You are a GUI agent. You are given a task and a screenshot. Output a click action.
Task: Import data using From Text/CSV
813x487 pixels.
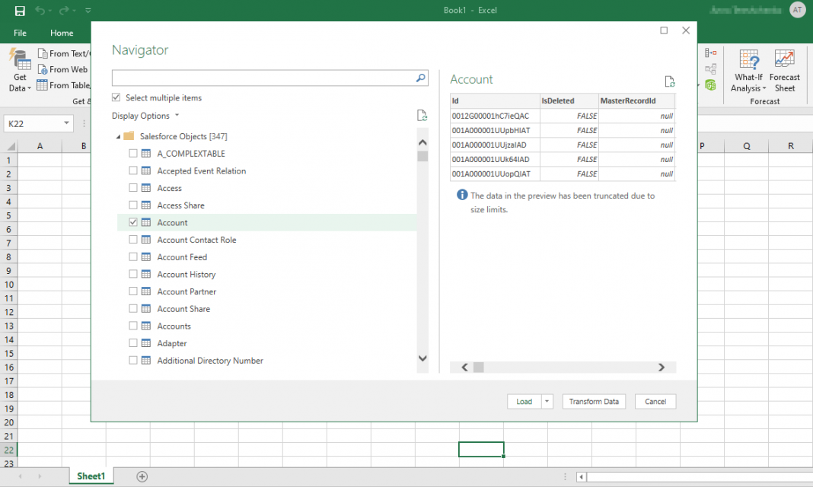click(65, 53)
